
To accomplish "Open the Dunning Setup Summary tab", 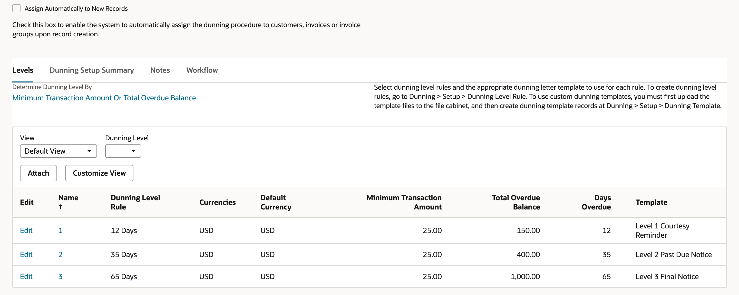I will (92, 70).
